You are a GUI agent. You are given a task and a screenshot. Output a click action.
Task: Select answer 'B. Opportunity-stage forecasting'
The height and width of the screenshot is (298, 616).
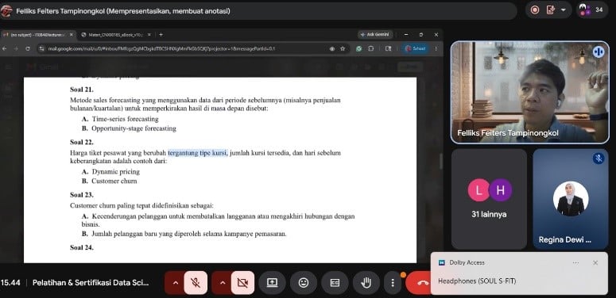click(129, 128)
